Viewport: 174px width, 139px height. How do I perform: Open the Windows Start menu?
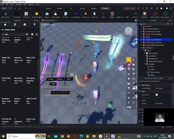click(3, 136)
